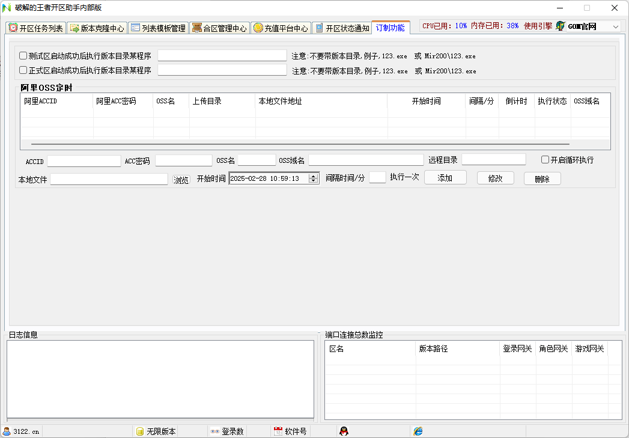Click the 间隔时间/分 input field
This screenshot has width=629, height=438.
pos(377,177)
